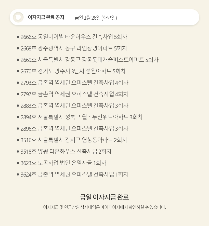Click the 3624호 금촌역 오피스텔 1회차 entry
The image size is (209, 226).
[74, 175]
